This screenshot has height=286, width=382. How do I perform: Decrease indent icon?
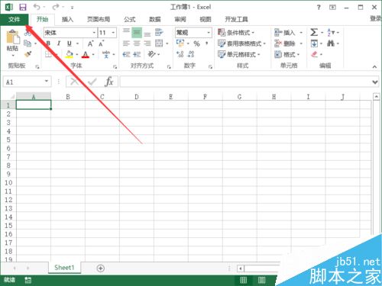tap(126, 54)
